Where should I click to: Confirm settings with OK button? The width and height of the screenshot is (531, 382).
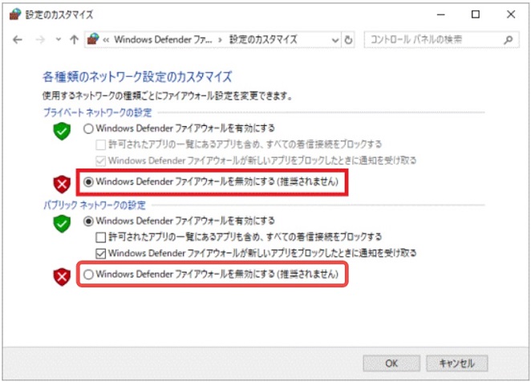pyautogui.click(x=391, y=364)
